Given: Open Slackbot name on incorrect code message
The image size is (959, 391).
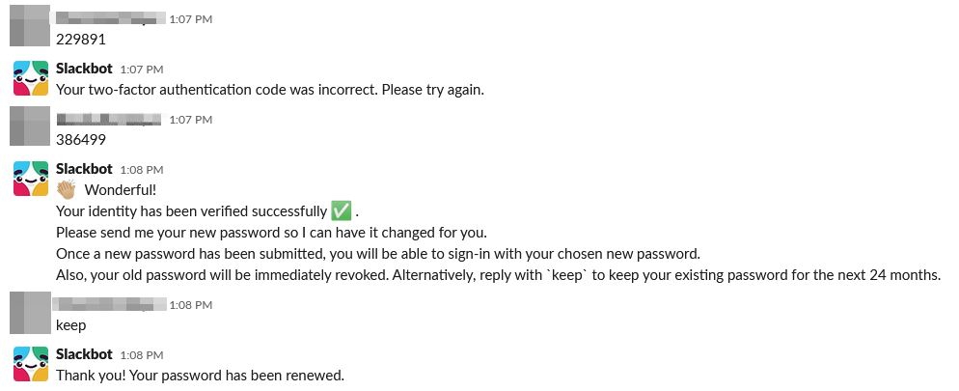Looking at the screenshot, I should (x=84, y=69).
